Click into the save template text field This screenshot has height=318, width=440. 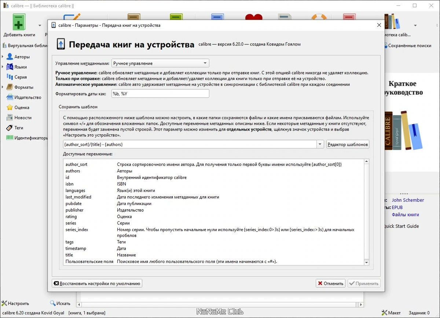pyautogui.click(x=190, y=144)
